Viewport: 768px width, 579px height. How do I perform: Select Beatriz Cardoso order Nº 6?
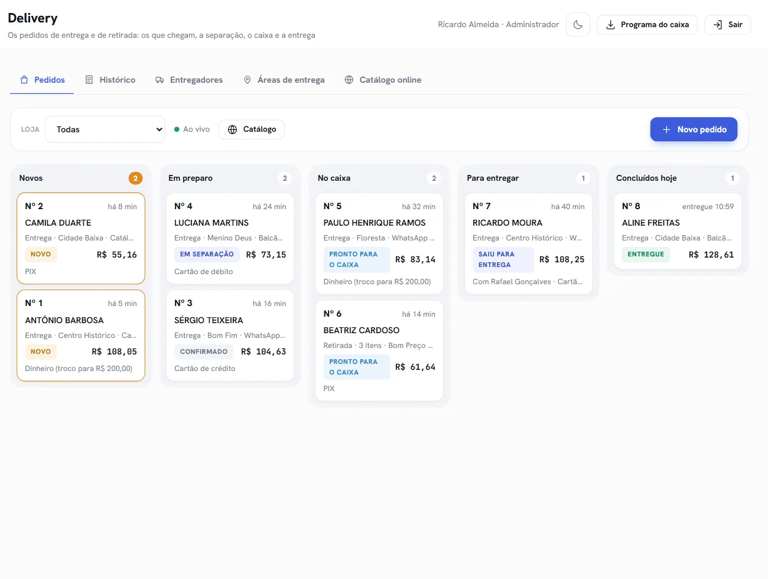tap(379, 351)
